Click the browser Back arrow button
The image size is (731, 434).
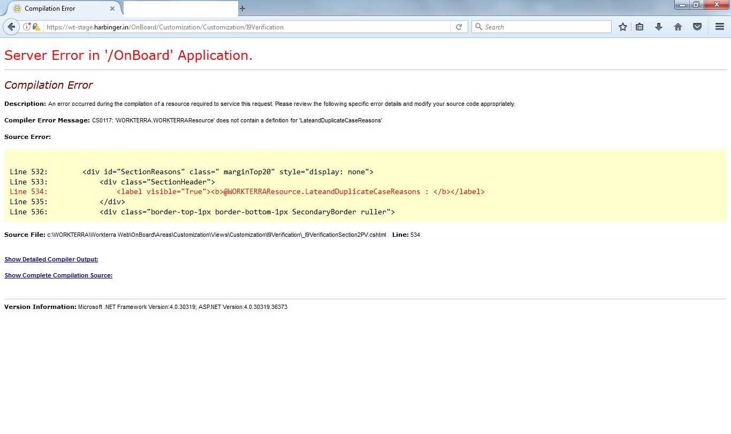point(11,27)
